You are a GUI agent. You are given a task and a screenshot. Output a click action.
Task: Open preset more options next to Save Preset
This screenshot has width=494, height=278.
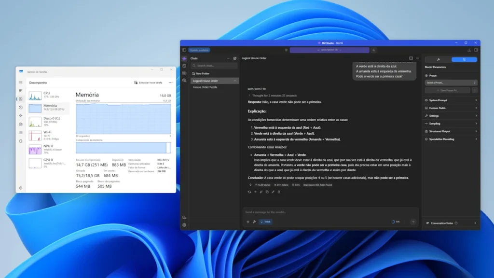[x=475, y=90]
